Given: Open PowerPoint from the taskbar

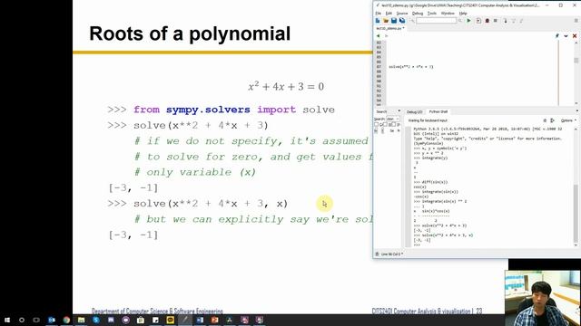Looking at the screenshot, I should pyautogui.click(x=214, y=320).
